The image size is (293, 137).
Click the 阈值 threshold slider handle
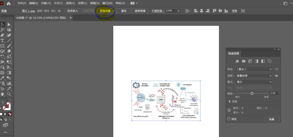click(x=252, y=93)
